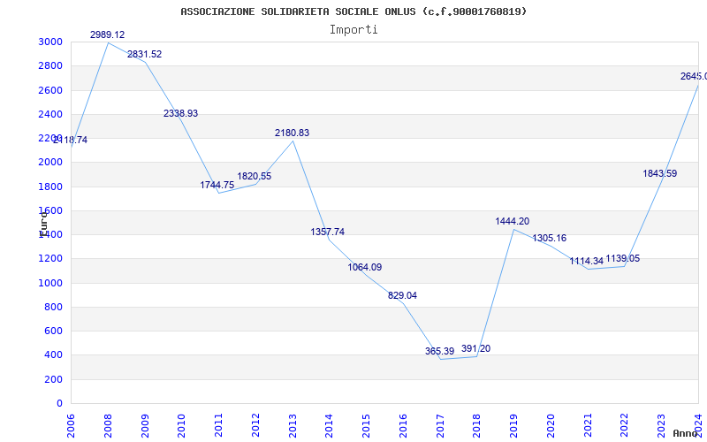707x442 pixels.
Task: Click the data label 2989.12
Action: click(x=107, y=34)
